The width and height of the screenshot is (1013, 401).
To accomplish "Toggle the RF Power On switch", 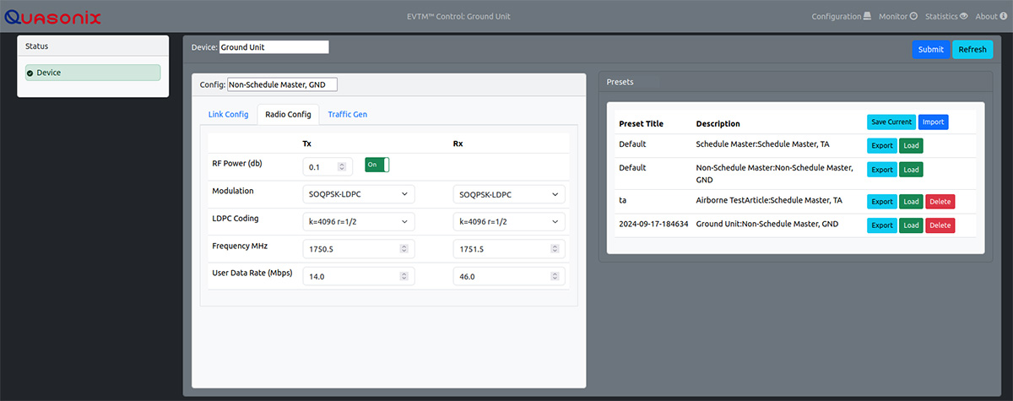I will click(376, 165).
